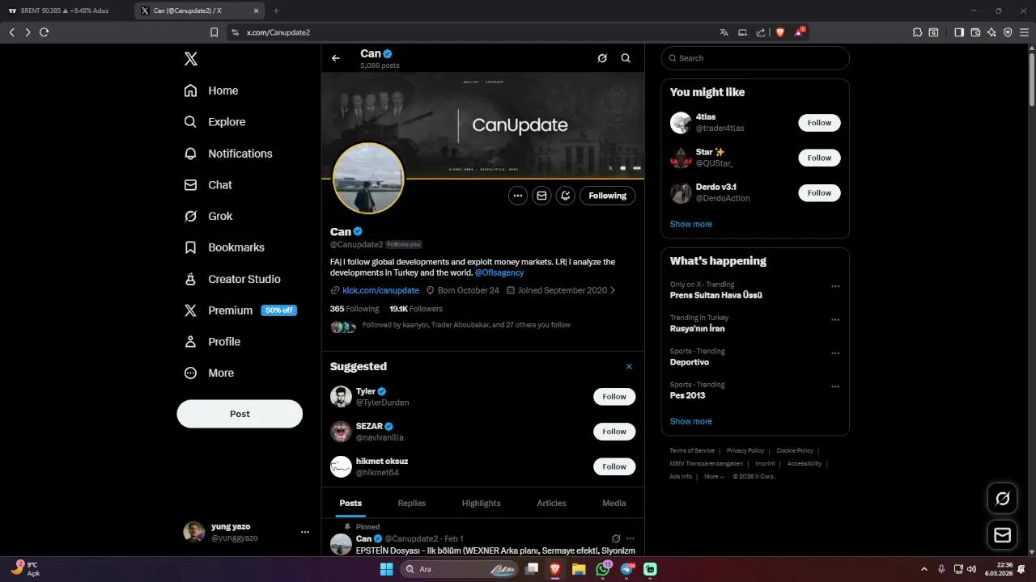
Task: Open Explore in the sidebar
Action: [x=214, y=122]
